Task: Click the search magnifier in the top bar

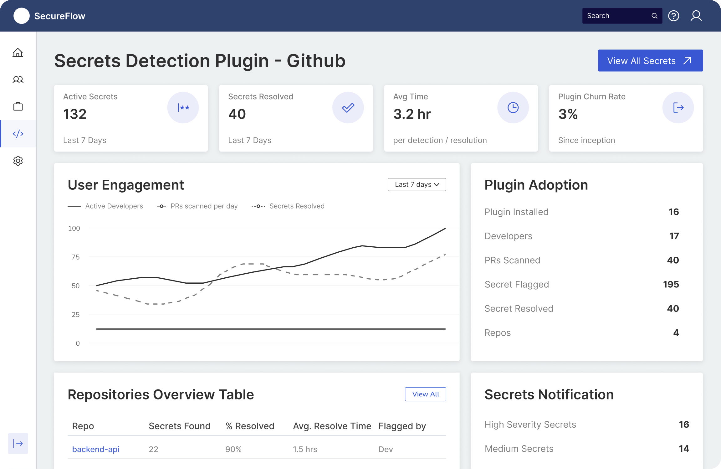Action: click(x=654, y=15)
